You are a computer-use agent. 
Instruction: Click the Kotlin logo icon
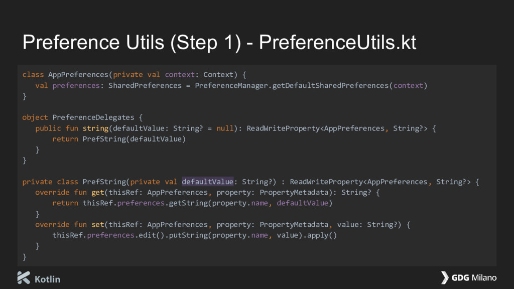coord(24,277)
